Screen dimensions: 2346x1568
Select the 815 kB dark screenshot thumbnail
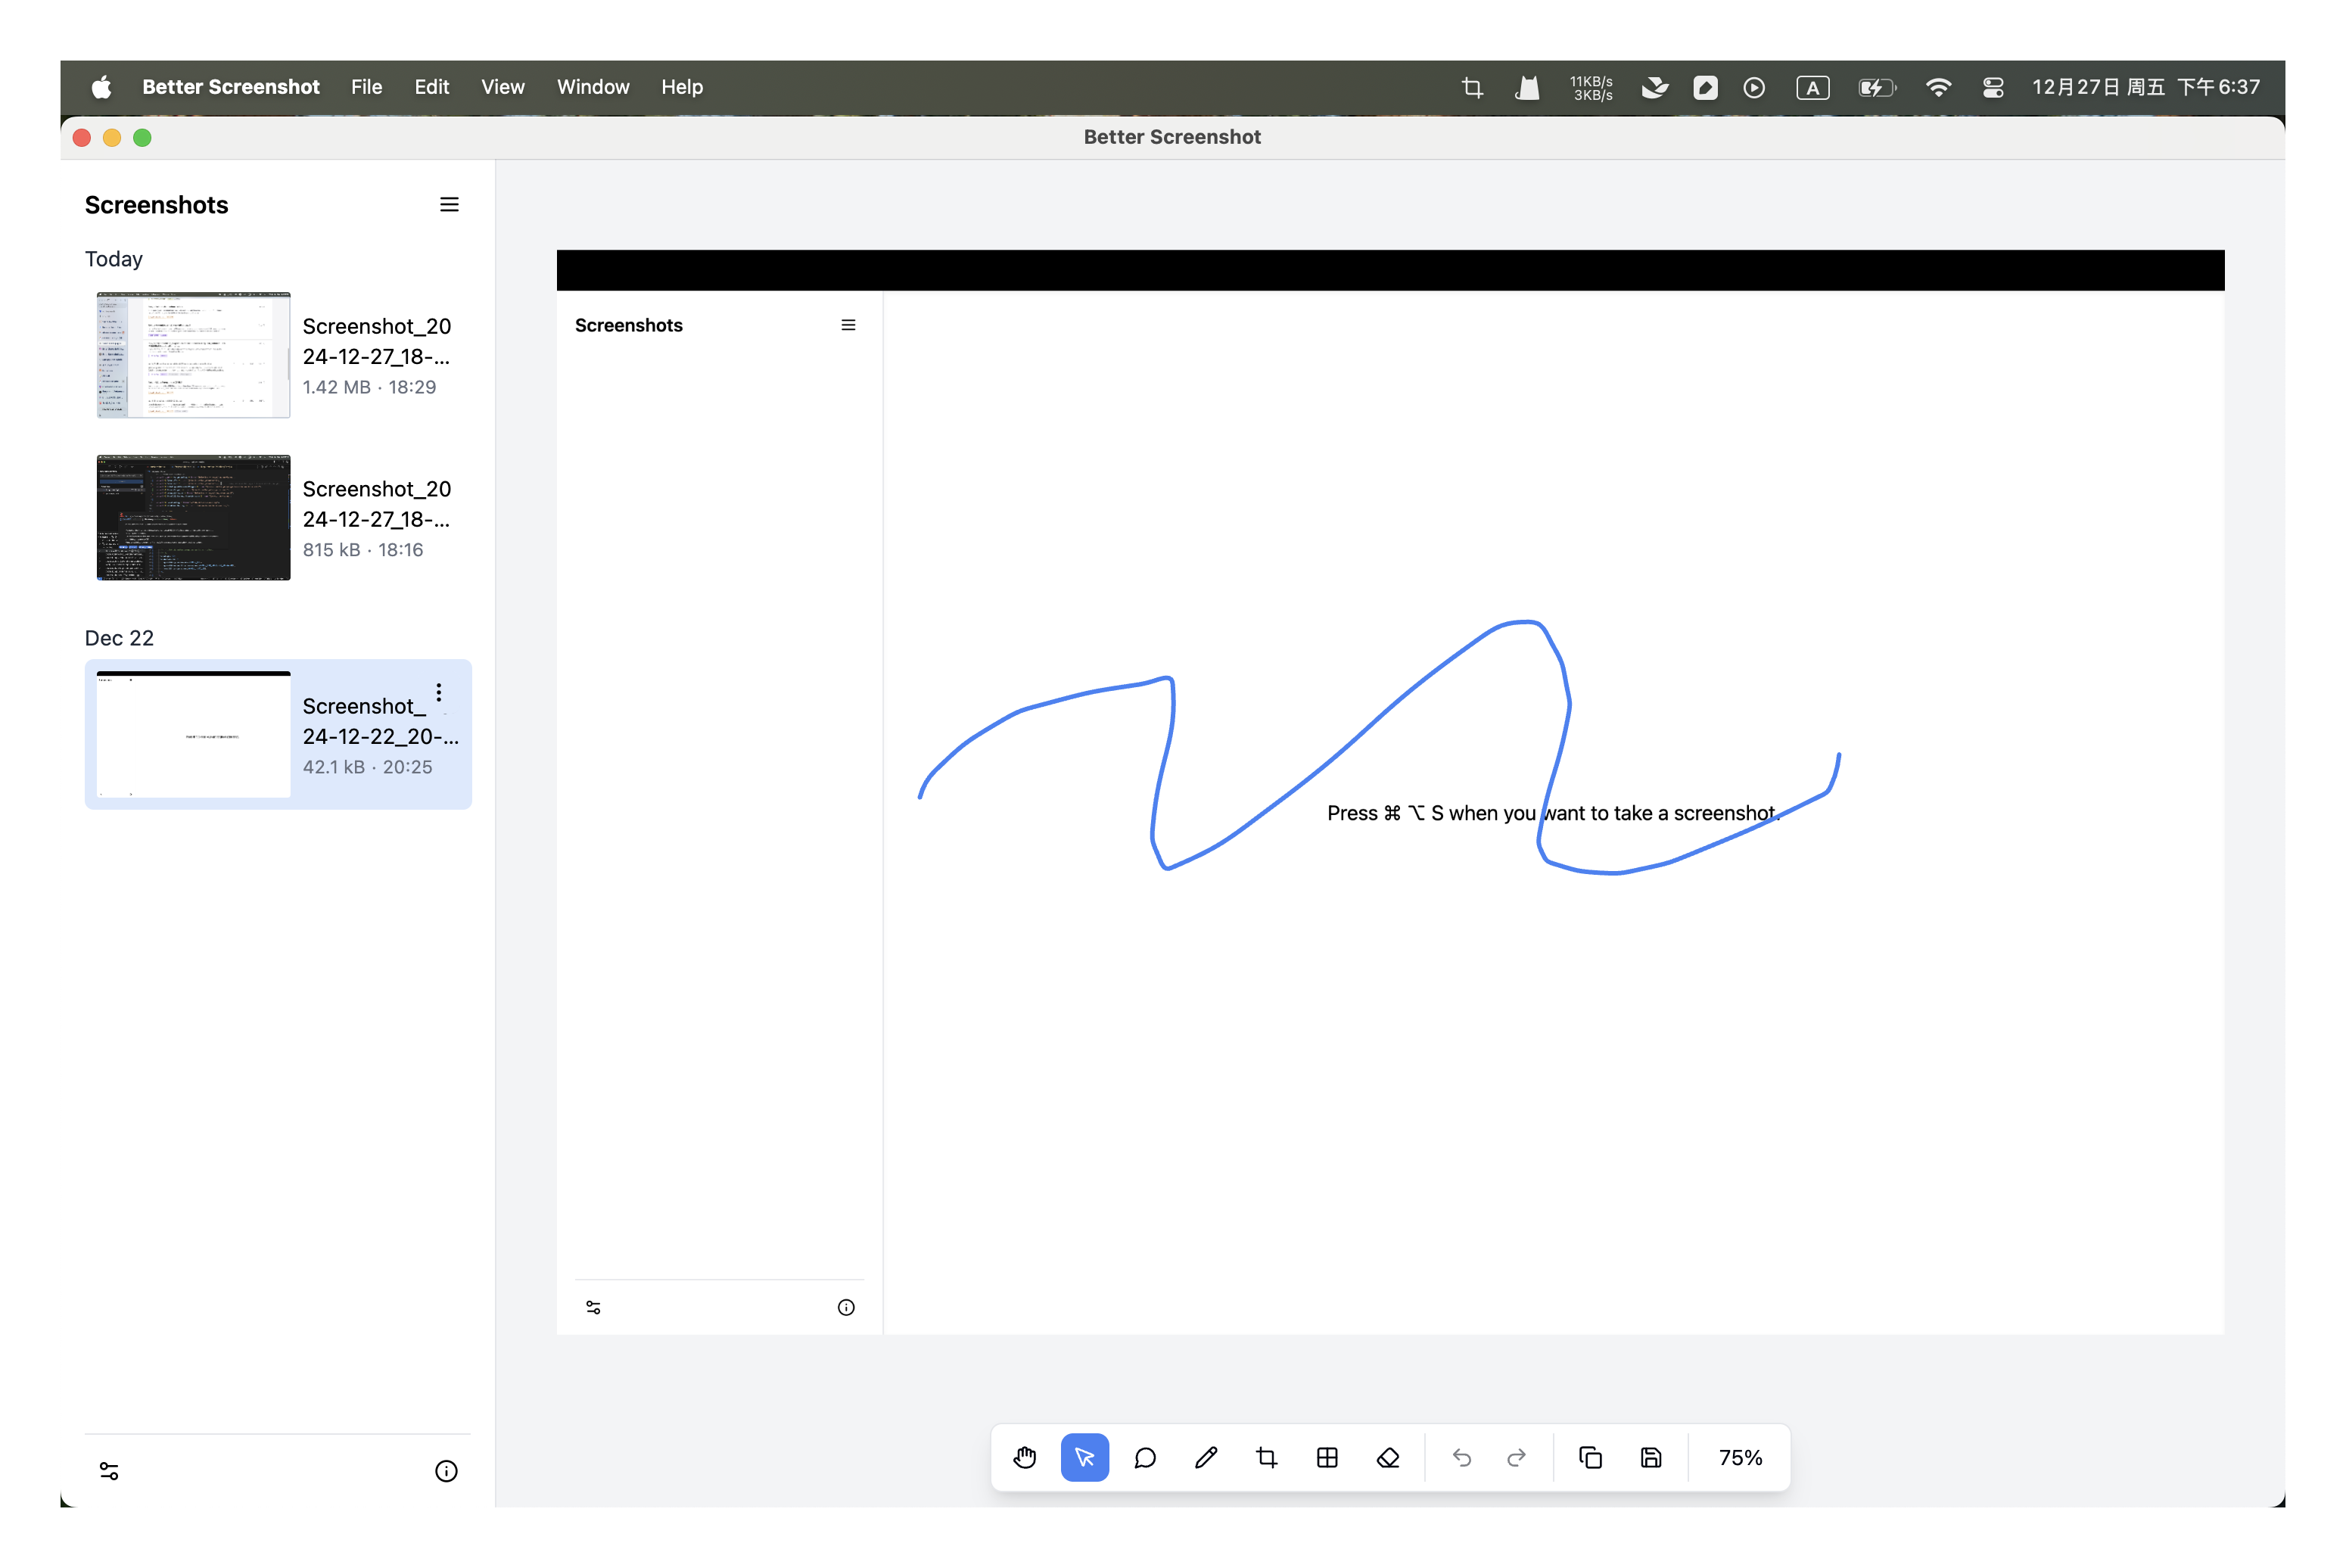tap(193, 517)
